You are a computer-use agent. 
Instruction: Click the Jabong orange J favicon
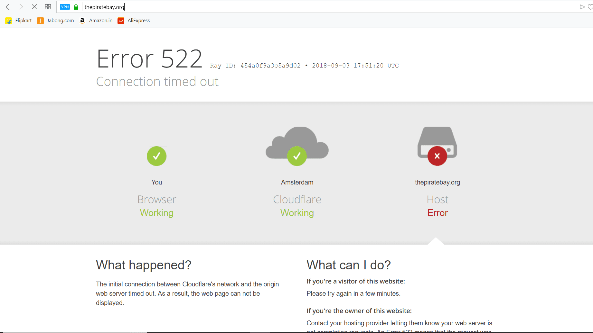[x=40, y=21]
